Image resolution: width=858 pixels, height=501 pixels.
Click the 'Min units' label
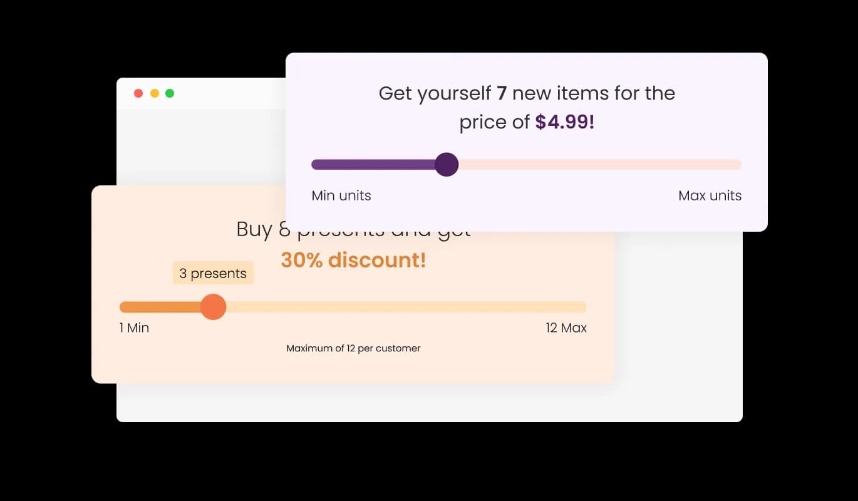point(341,195)
